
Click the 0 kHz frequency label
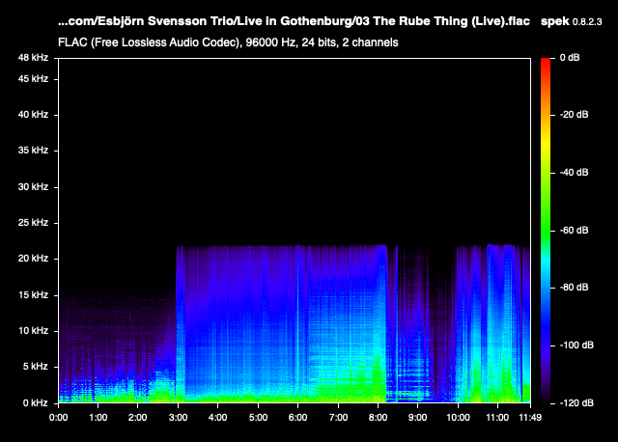pos(36,403)
